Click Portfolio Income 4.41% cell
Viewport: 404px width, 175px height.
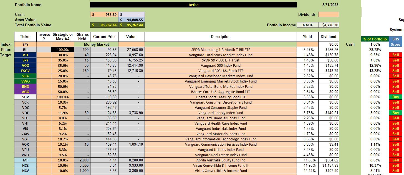(307, 25)
